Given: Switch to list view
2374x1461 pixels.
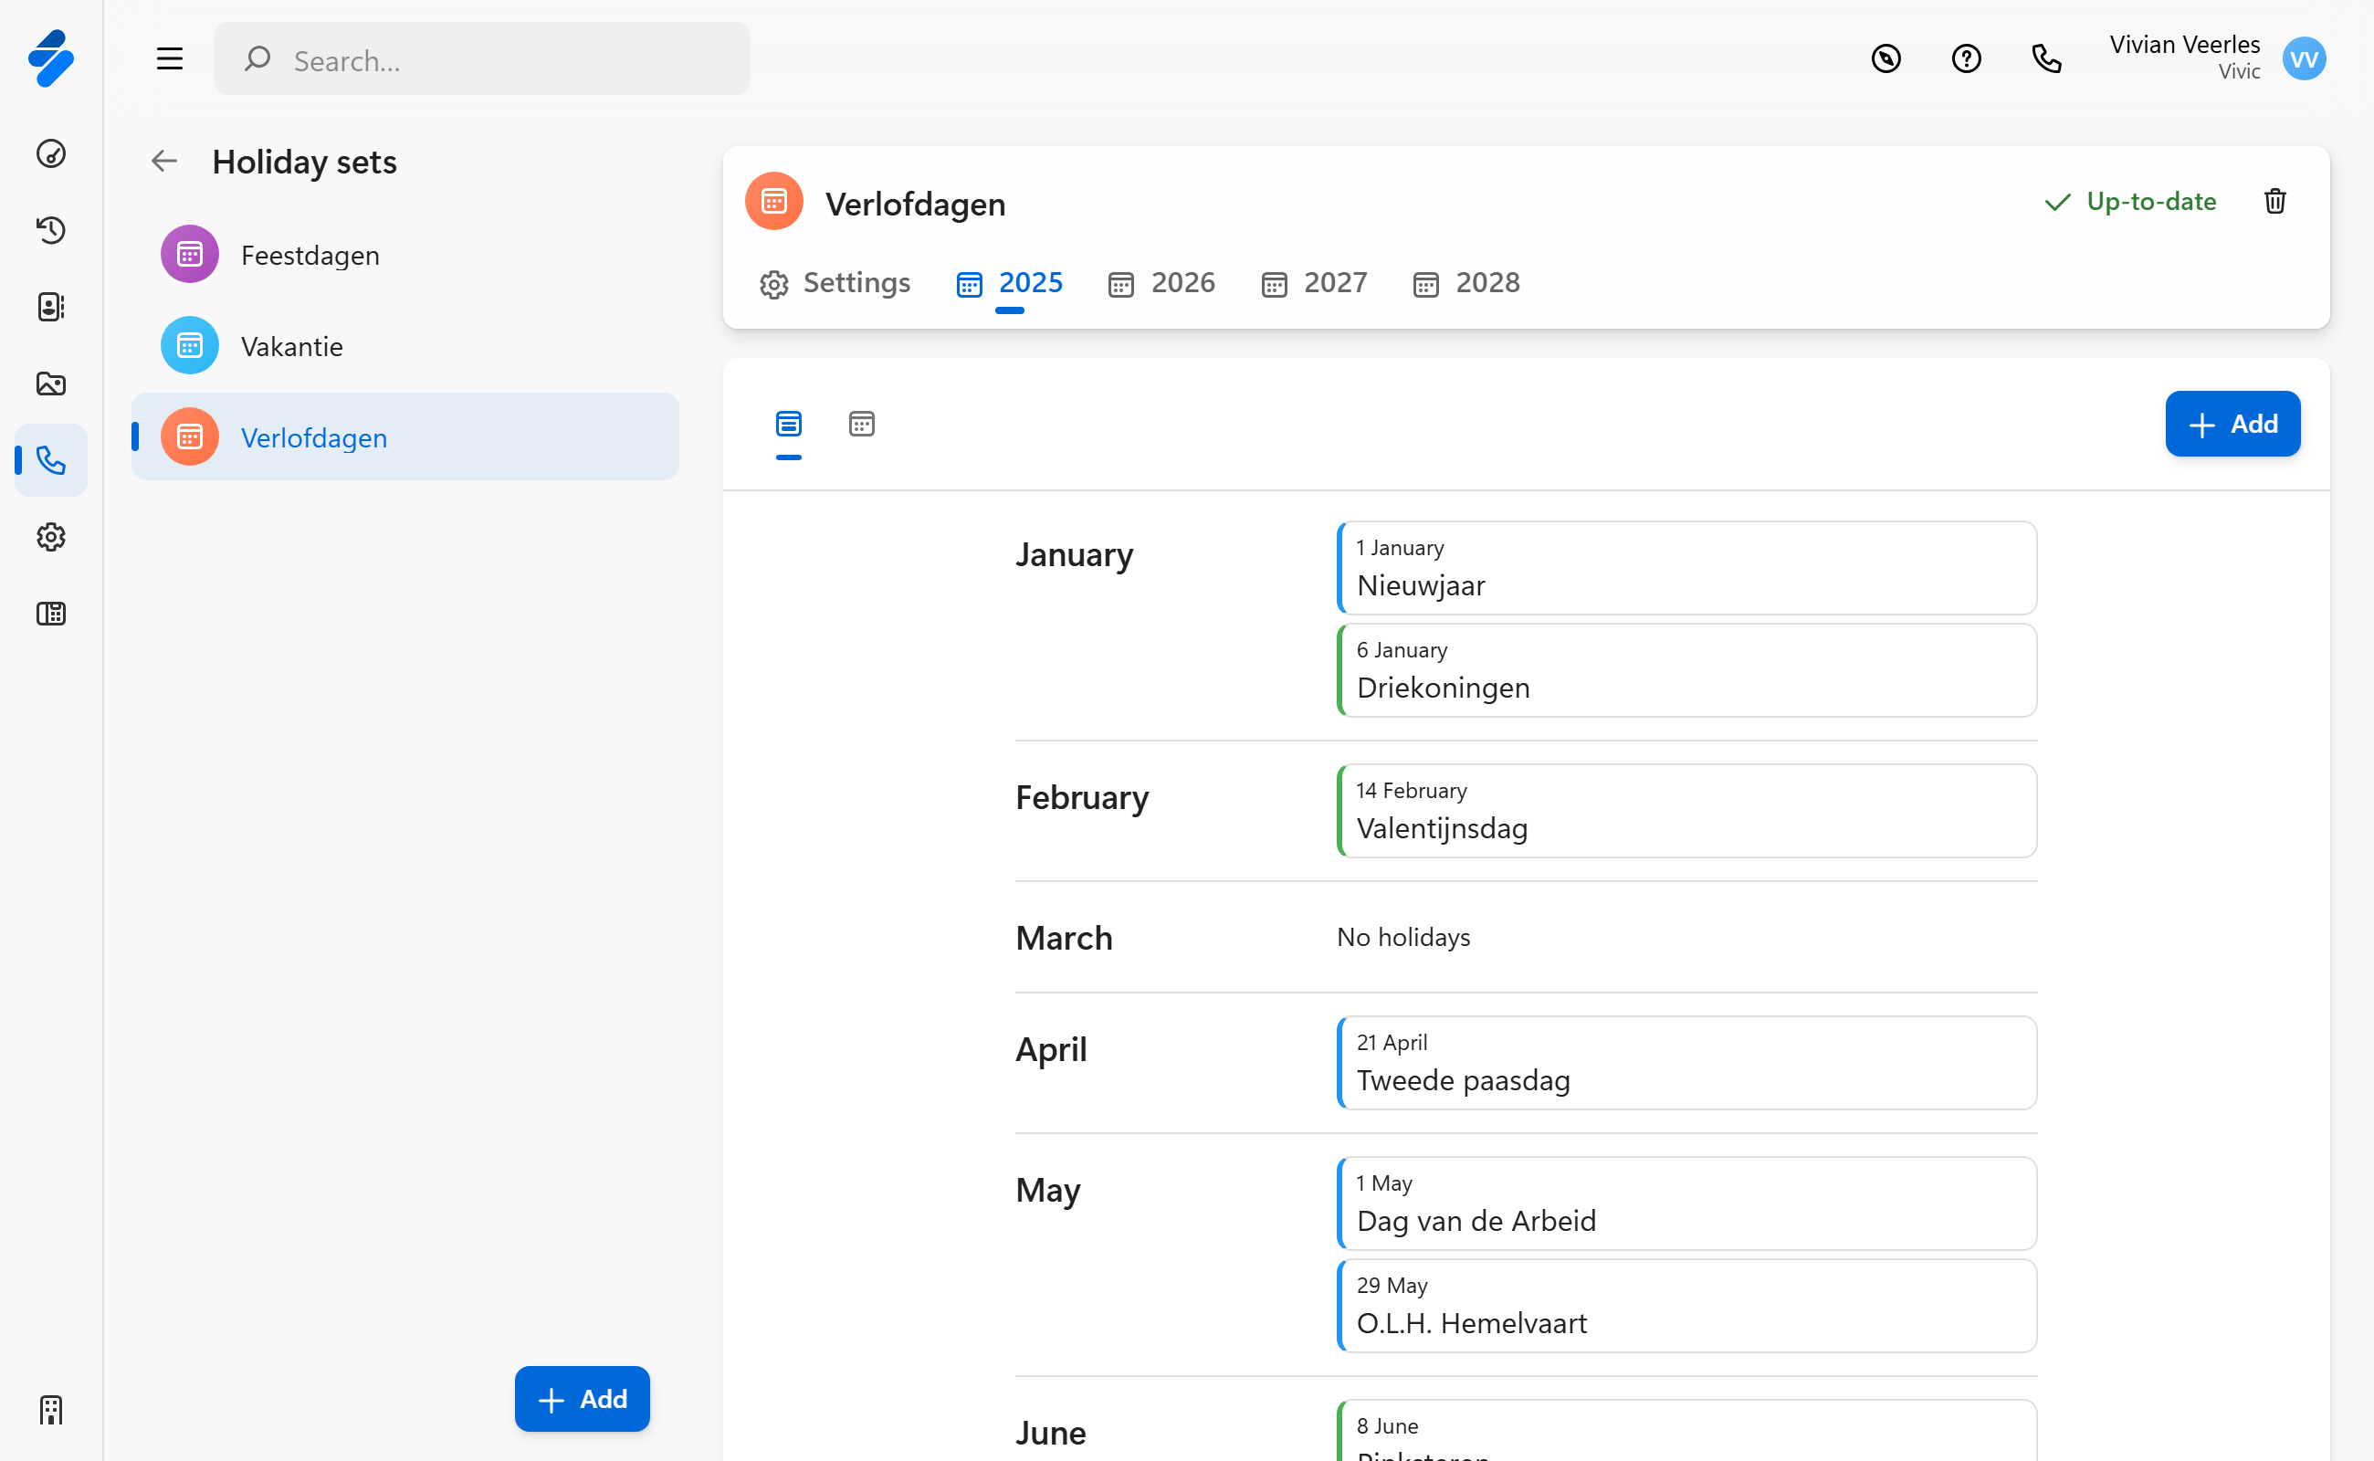Looking at the screenshot, I should tap(788, 425).
